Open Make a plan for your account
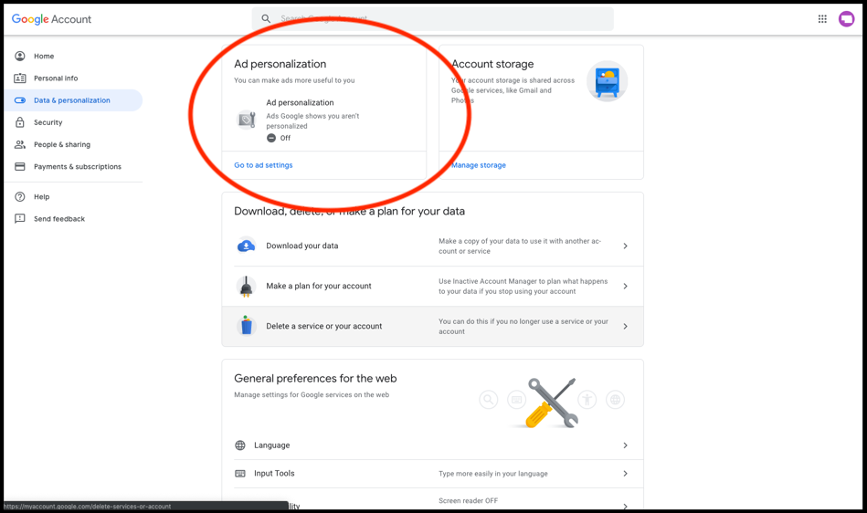Image resolution: width=867 pixels, height=513 pixels. tap(432, 286)
